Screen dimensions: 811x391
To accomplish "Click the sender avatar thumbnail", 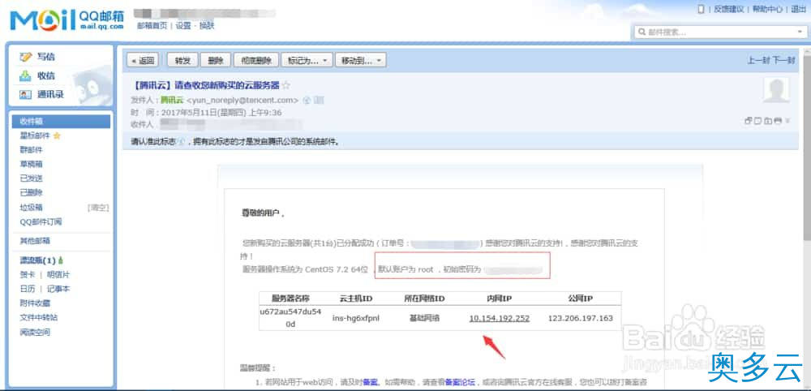I will [x=776, y=90].
